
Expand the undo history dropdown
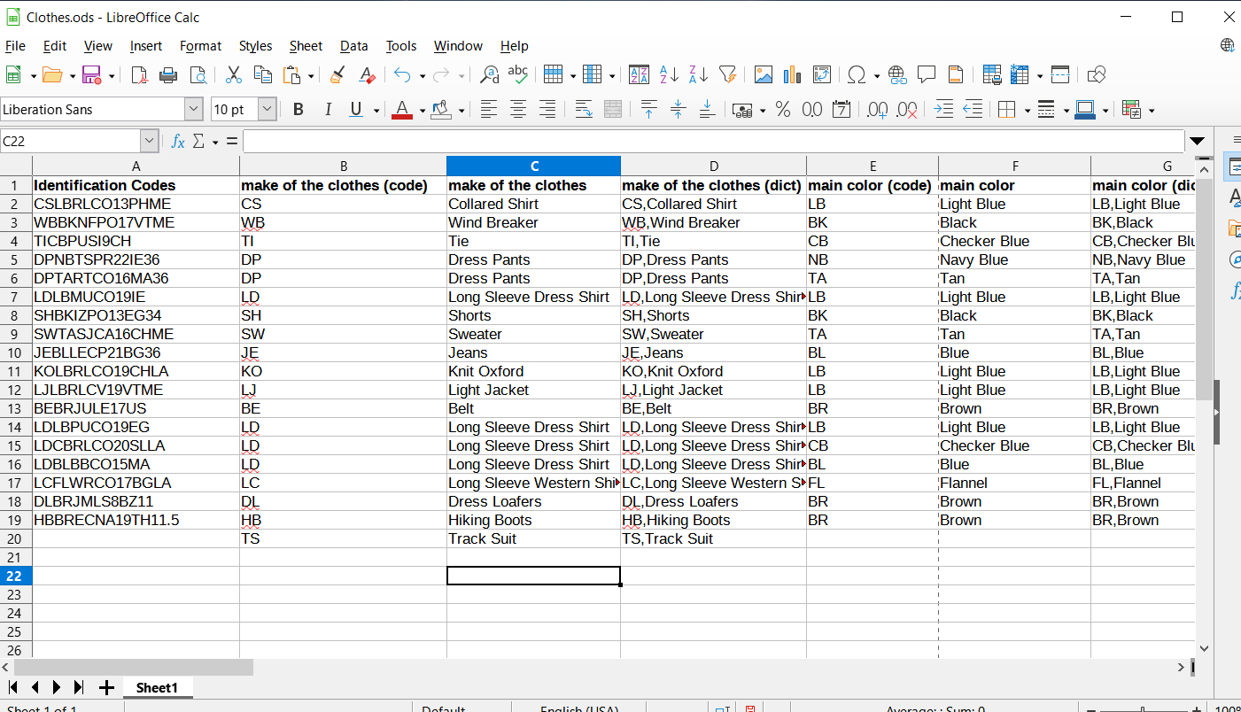pyautogui.click(x=422, y=76)
